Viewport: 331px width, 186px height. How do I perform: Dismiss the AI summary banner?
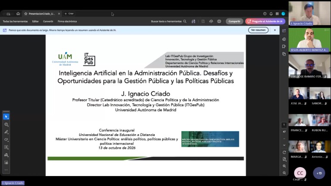pyautogui.click(x=275, y=30)
